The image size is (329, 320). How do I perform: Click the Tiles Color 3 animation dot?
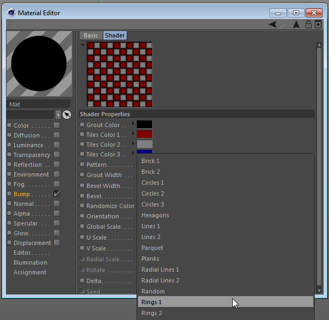(82, 154)
